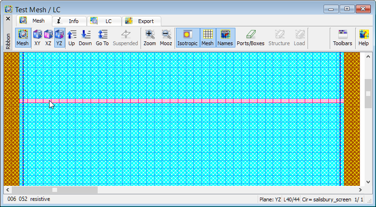Image resolution: width=376 pixels, height=207 pixels.
Task: Switch to the Export tab
Action: (x=141, y=21)
